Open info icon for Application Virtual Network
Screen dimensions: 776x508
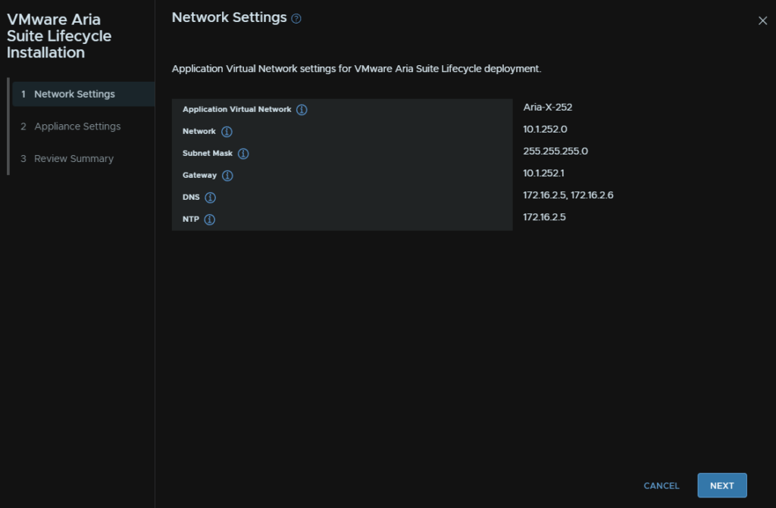(x=302, y=110)
